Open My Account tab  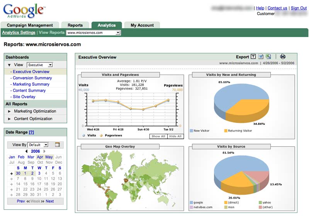coord(142,25)
